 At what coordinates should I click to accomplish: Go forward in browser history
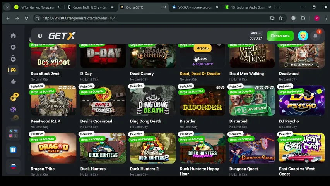17,18
